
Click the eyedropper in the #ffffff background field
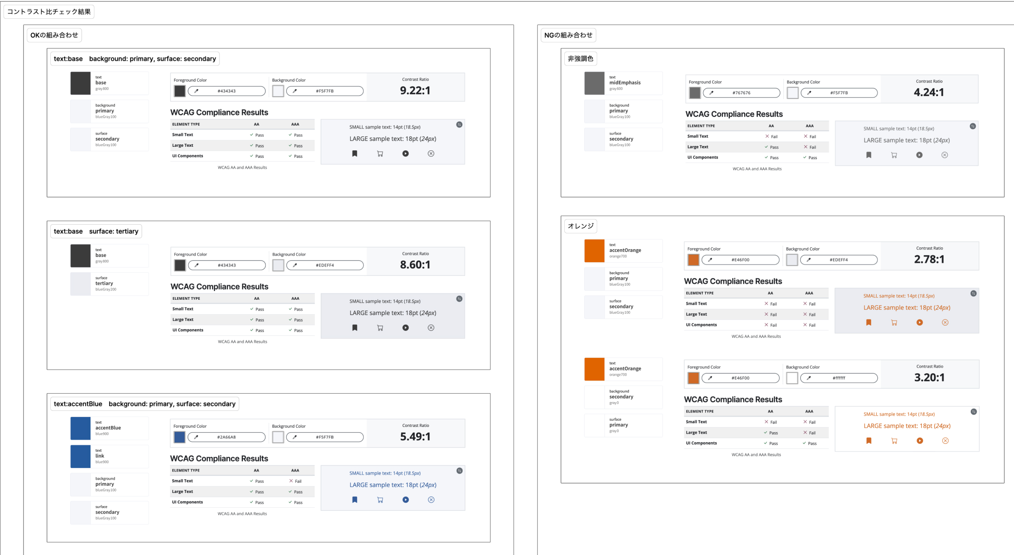809,378
